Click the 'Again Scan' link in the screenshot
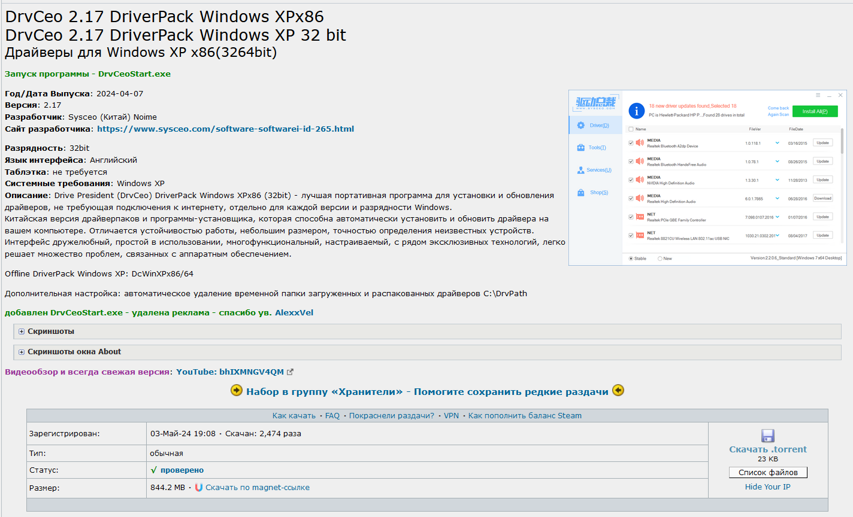 pos(779,115)
